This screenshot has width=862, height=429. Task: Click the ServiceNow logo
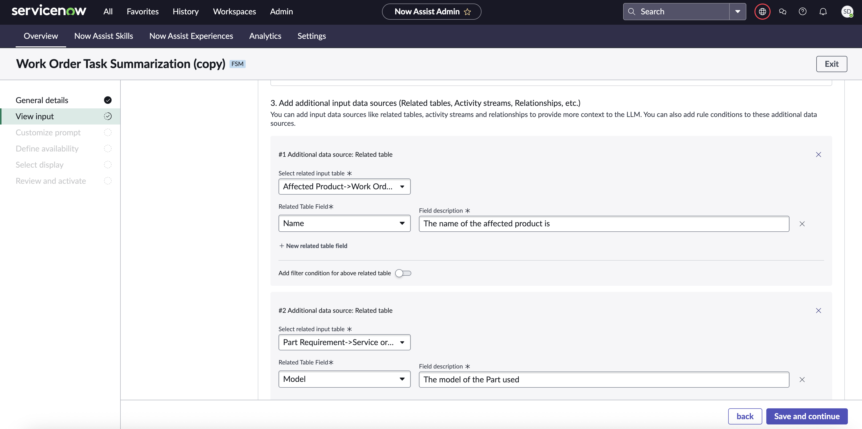[x=49, y=11]
